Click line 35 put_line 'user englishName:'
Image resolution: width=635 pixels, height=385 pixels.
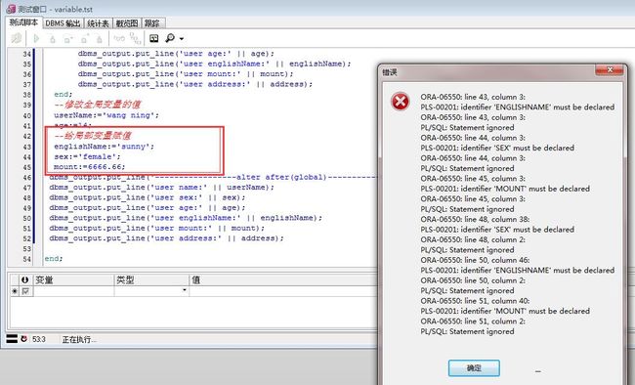click(x=215, y=64)
